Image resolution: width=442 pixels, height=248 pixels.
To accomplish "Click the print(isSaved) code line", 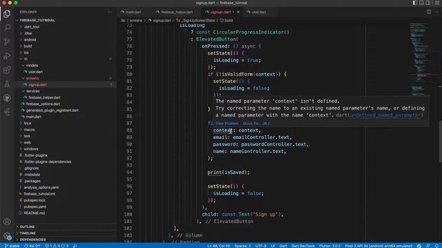I will point(229,172).
